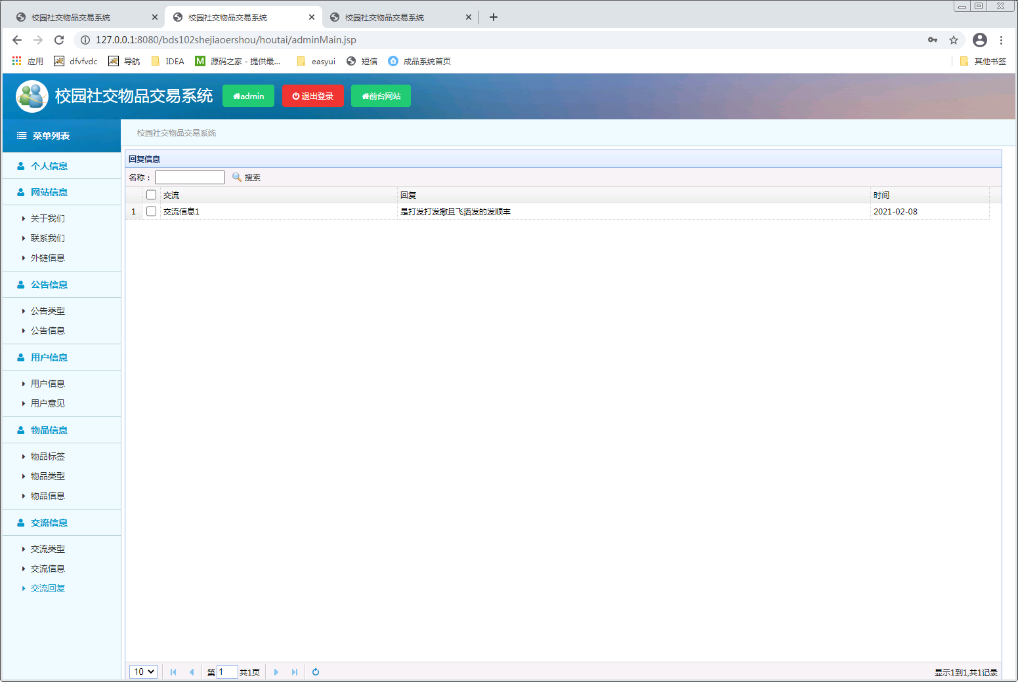Click the red 退出登录 logout button

pyautogui.click(x=312, y=96)
